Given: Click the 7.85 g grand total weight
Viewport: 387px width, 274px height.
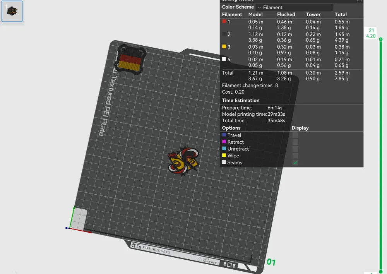Looking at the screenshot, I should (342, 79).
